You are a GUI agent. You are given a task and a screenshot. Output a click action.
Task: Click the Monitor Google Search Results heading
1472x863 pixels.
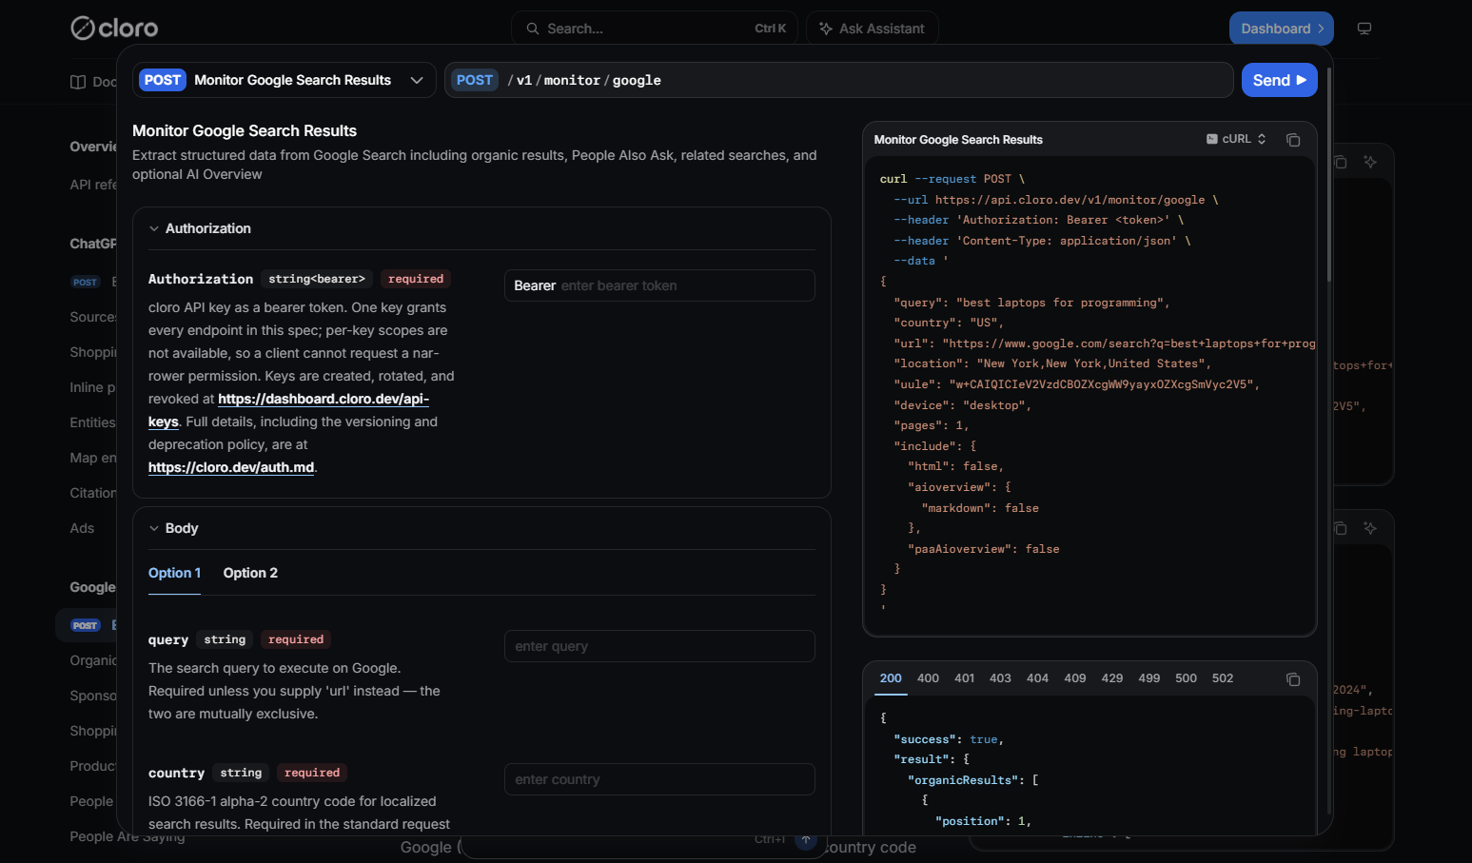pyautogui.click(x=245, y=130)
